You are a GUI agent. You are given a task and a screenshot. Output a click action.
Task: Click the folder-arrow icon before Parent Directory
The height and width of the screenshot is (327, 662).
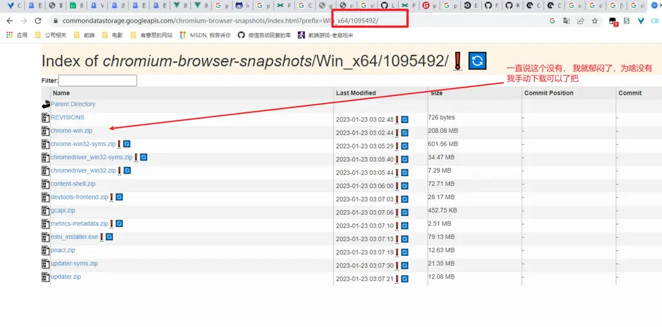pyautogui.click(x=46, y=104)
